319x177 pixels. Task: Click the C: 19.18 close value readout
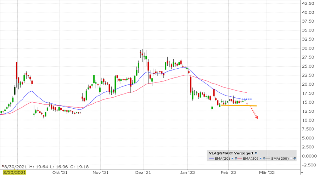pyautogui.click(x=79, y=167)
